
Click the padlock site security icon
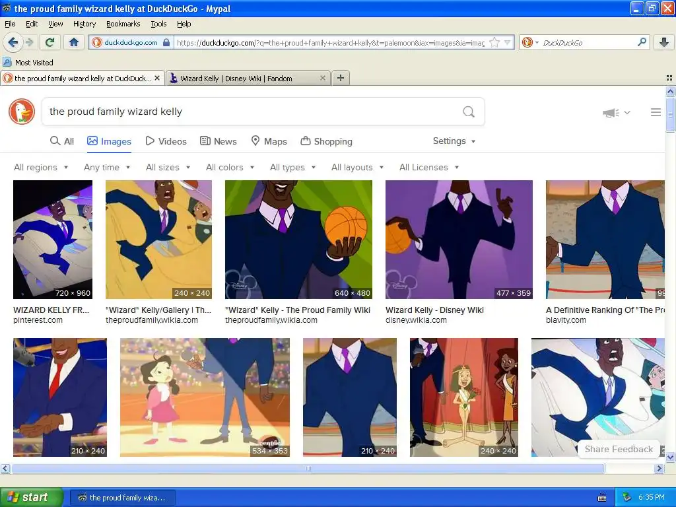(166, 43)
